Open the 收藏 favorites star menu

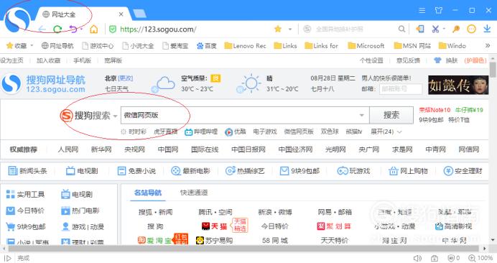click(19, 46)
